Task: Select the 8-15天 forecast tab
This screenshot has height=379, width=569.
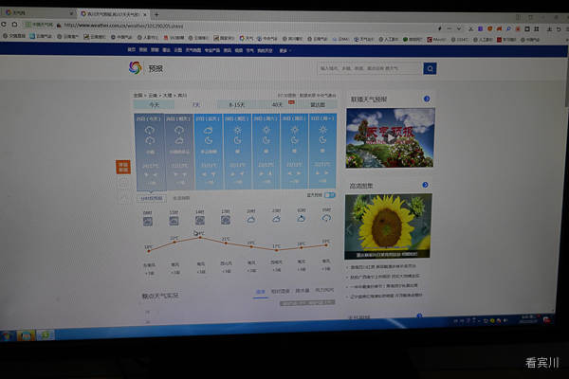Action: (x=236, y=105)
